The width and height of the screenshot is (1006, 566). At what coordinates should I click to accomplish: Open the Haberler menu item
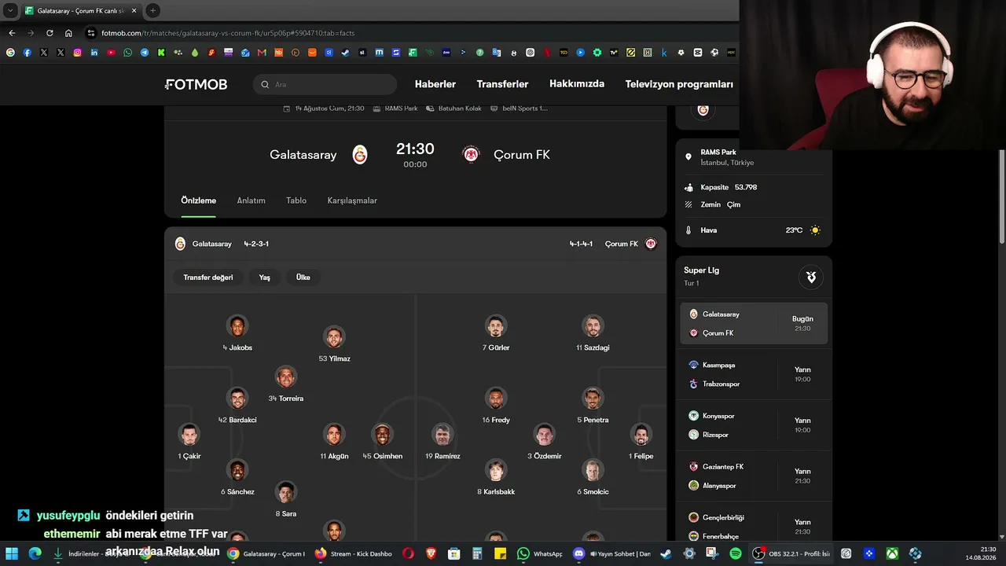pyautogui.click(x=435, y=84)
